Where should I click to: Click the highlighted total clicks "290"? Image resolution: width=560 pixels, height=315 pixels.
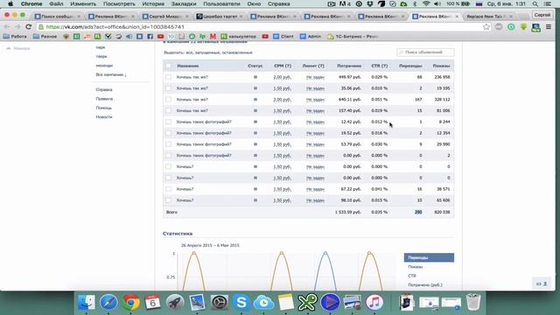[418, 212]
